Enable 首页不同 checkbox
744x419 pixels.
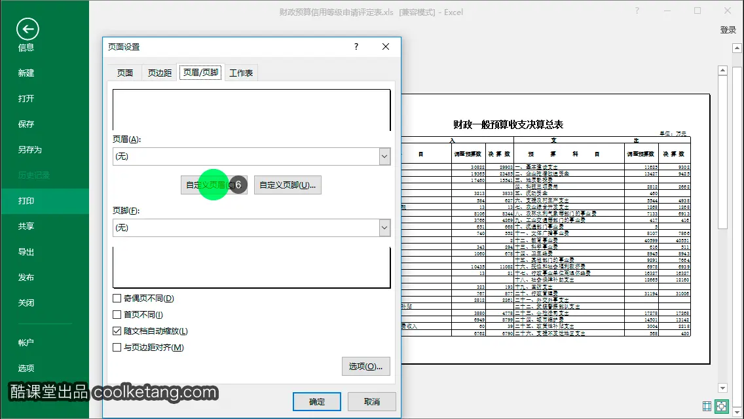pos(117,315)
